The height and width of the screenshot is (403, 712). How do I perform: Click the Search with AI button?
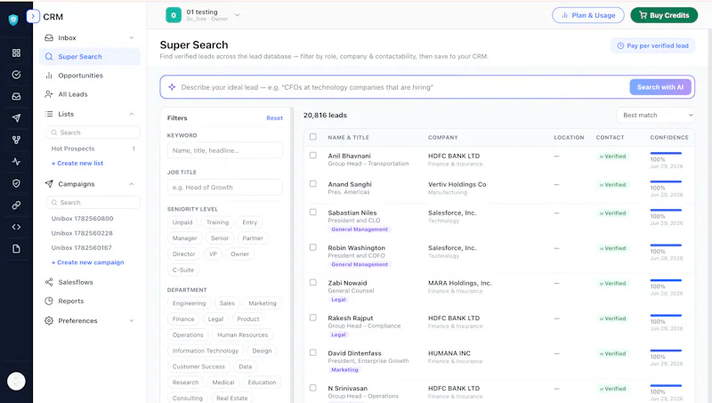pos(660,87)
